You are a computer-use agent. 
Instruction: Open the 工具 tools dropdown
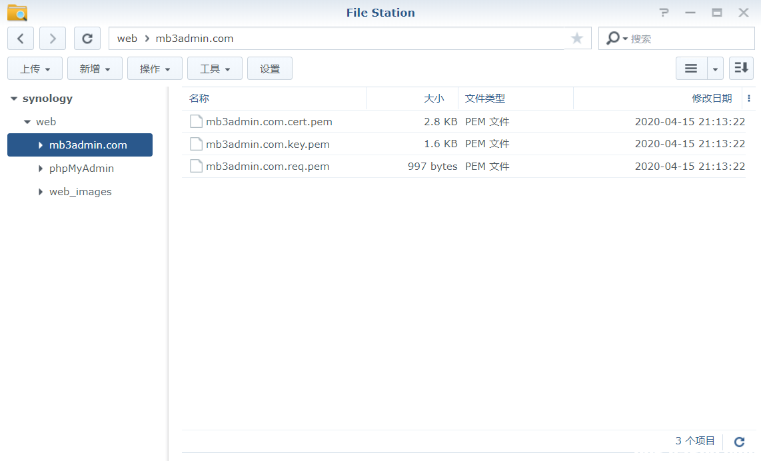click(215, 69)
